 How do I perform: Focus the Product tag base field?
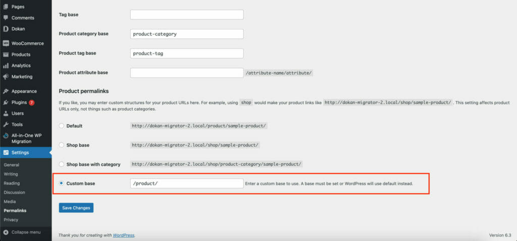(187, 54)
